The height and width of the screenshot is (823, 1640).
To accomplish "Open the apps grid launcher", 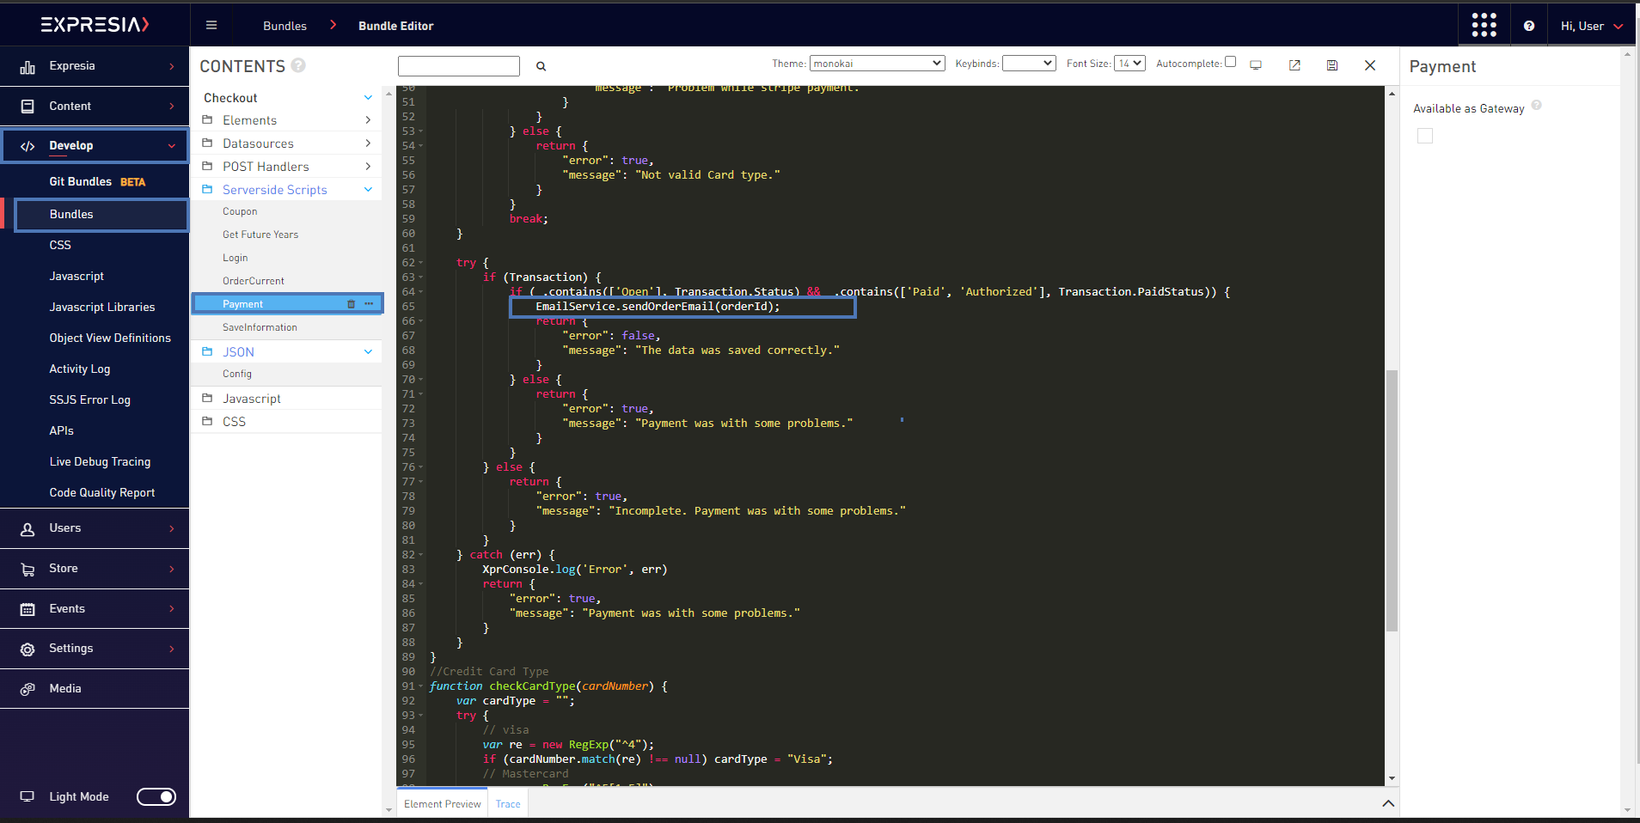I will click(1484, 26).
